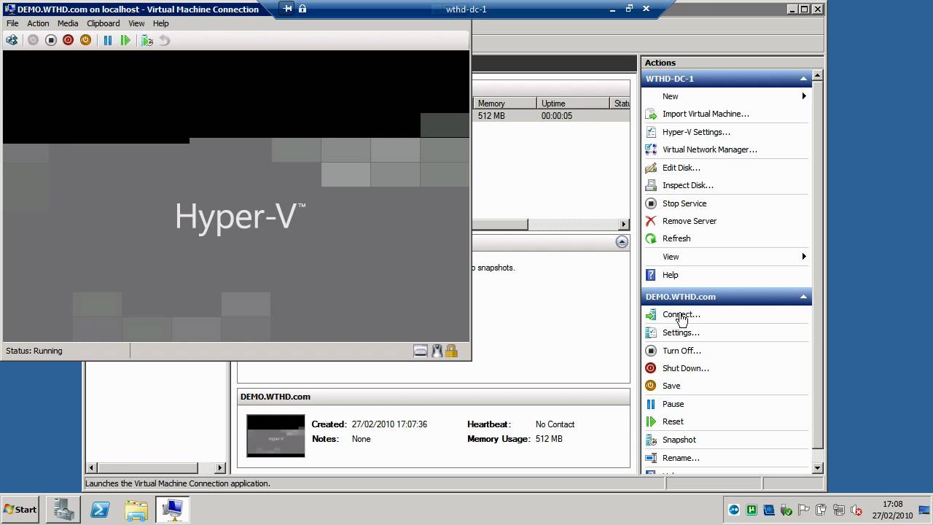The width and height of the screenshot is (933, 525).
Task: Expand the View submenu in Actions
Action: tap(804, 257)
